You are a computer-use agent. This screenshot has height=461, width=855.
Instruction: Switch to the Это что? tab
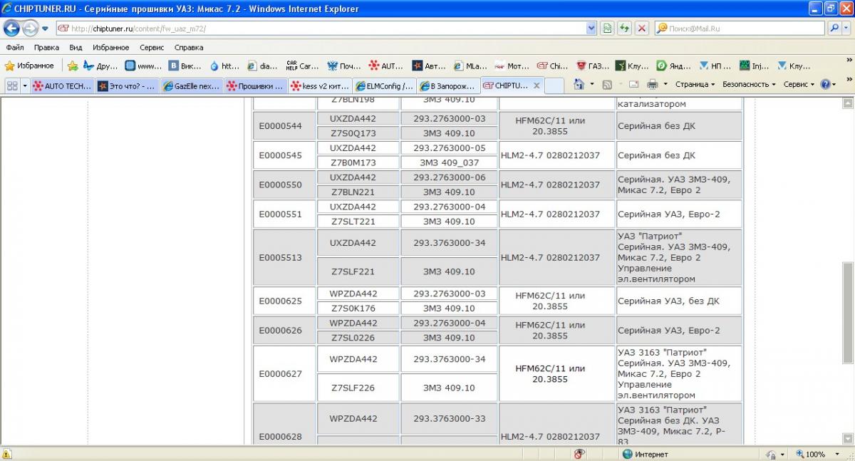[x=128, y=86]
